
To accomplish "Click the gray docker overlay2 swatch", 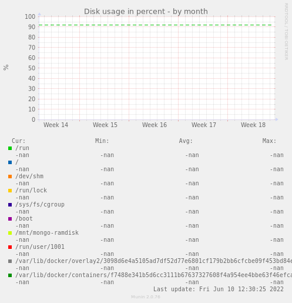I will pyautogui.click(x=10, y=261).
